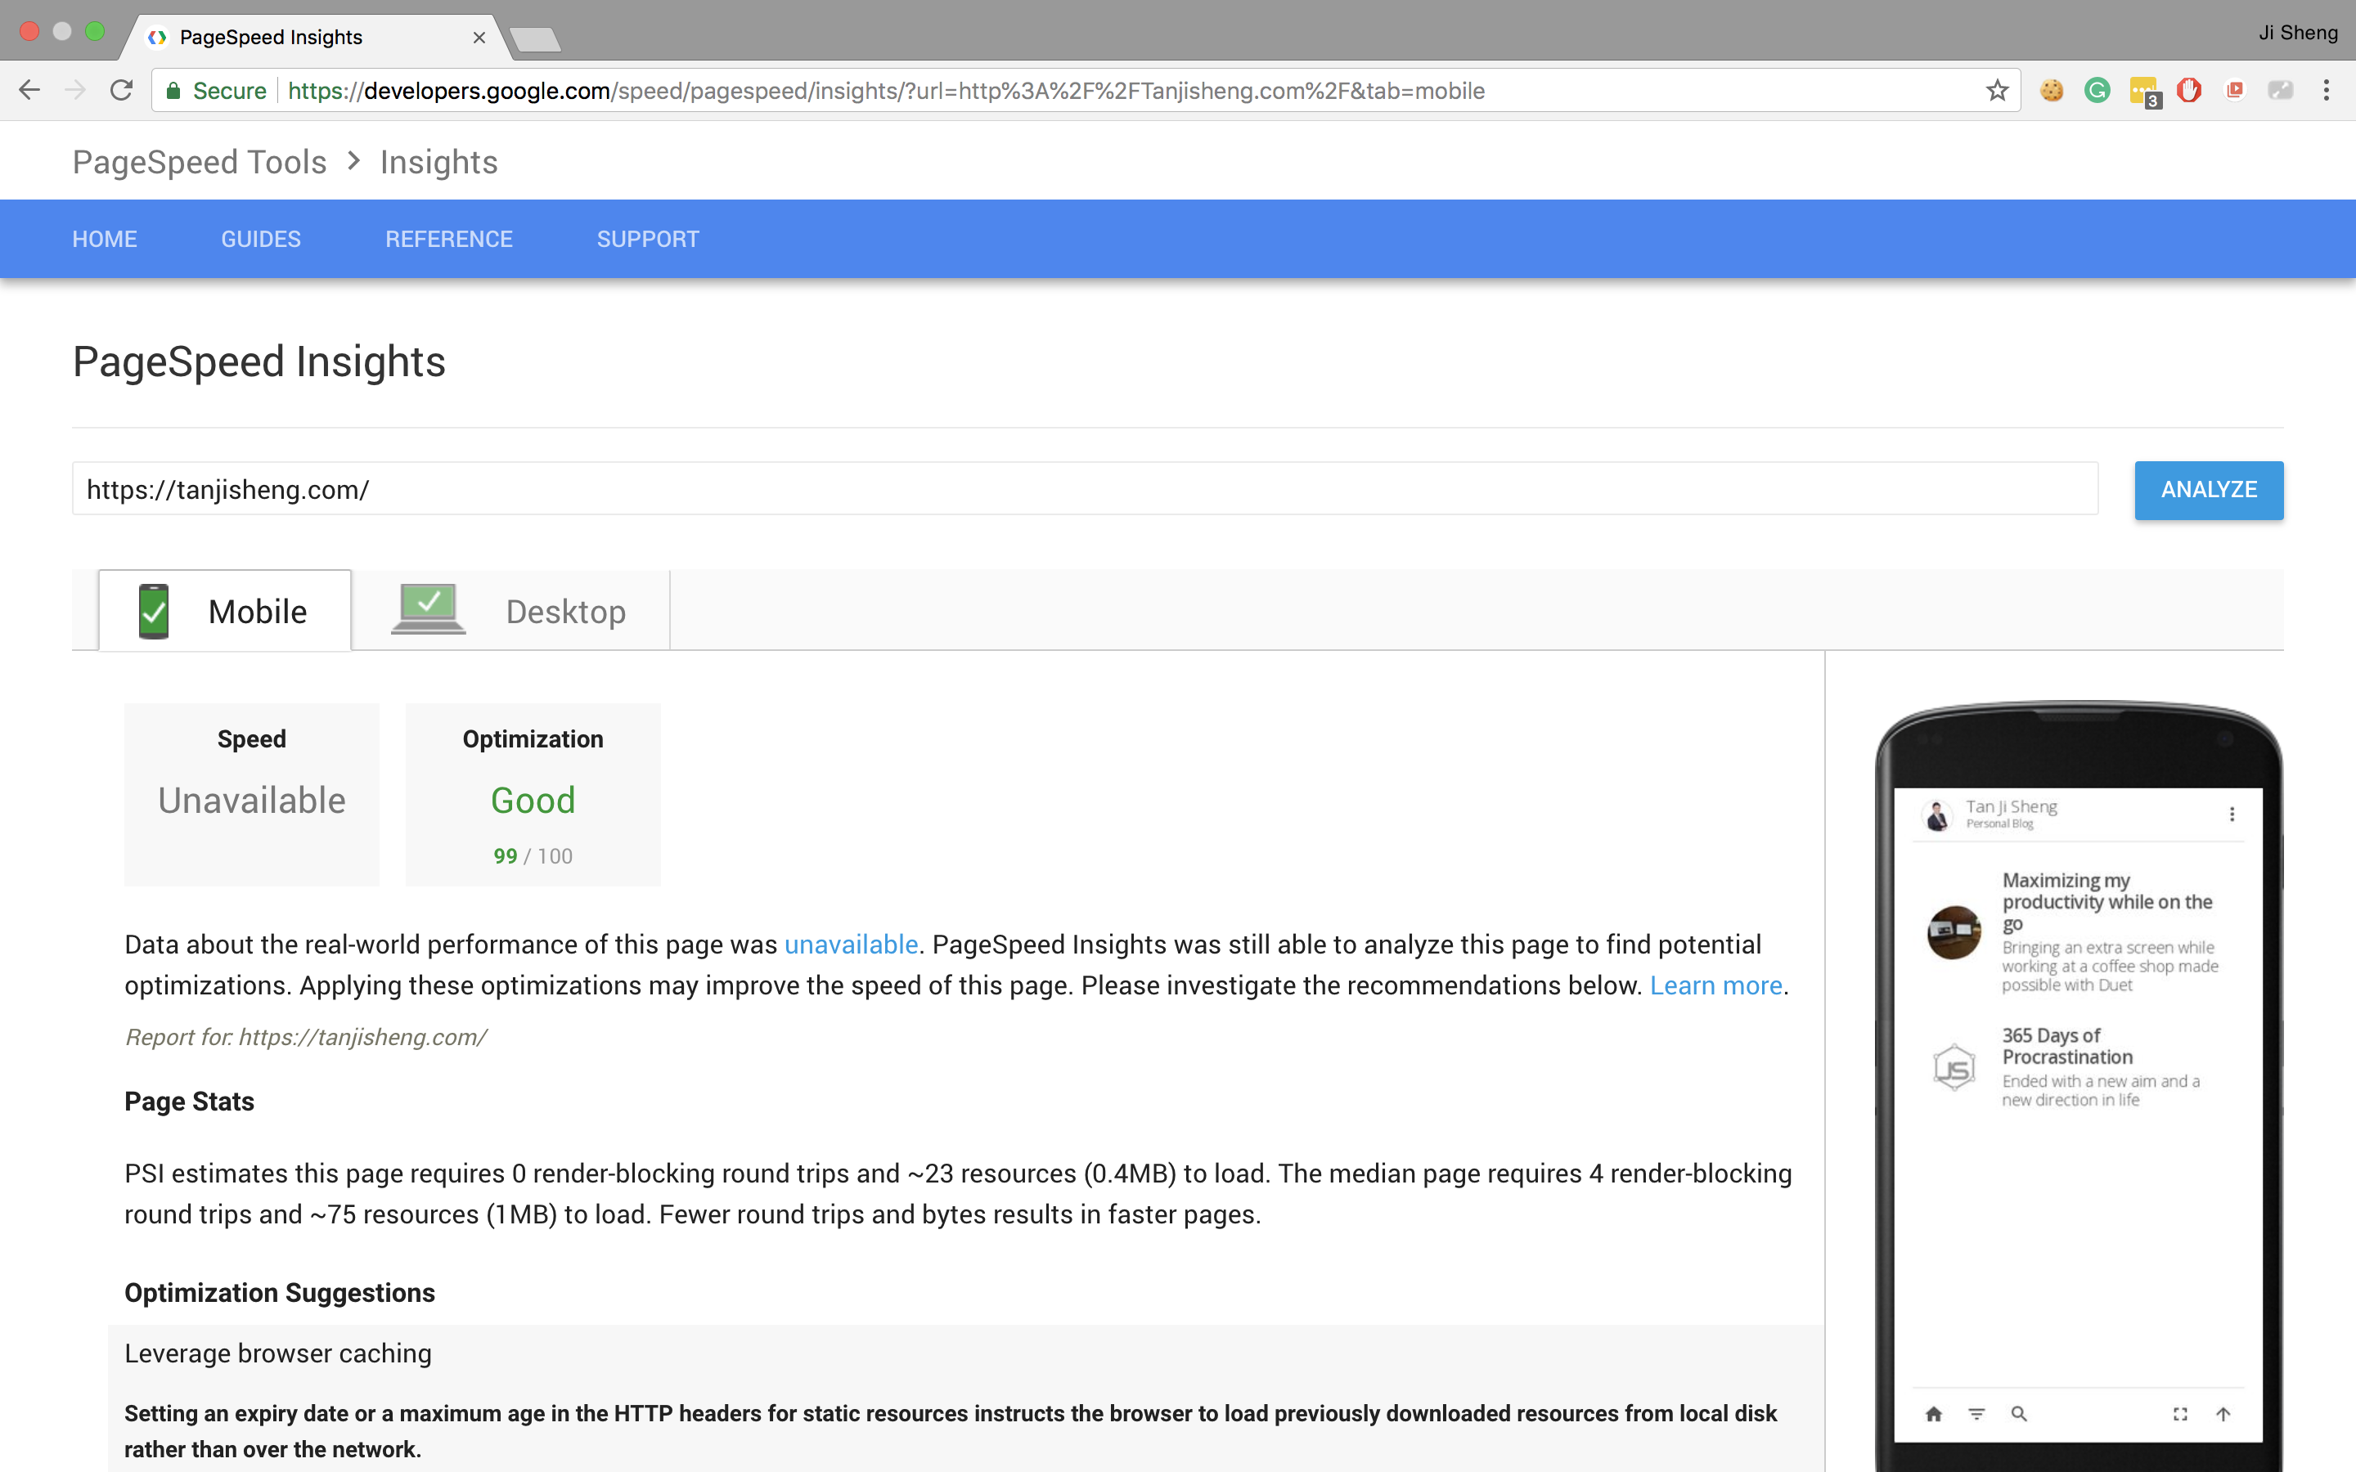
Task: Open the Learn more link
Action: (x=1715, y=985)
